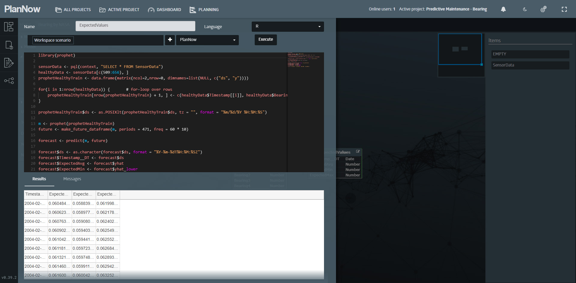Click Online users counter
The height and width of the screenshot is (283, 576).
382,9
